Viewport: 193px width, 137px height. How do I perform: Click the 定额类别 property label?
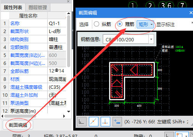(19, 47)
